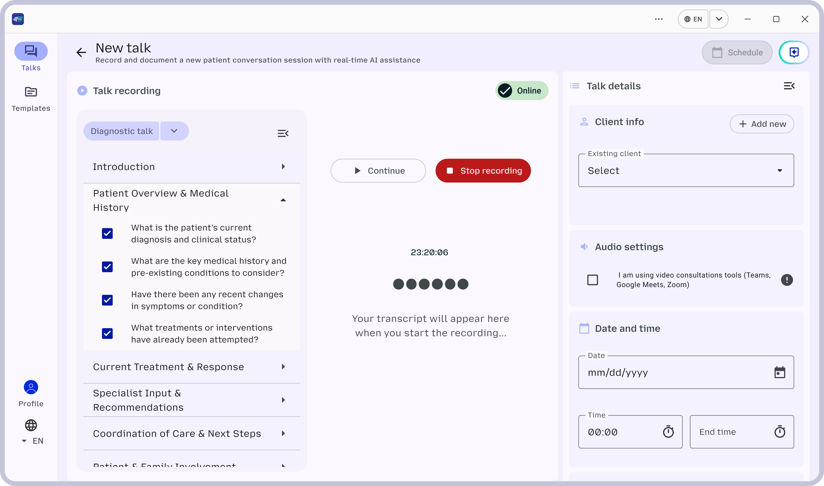Uncheck the current diagnosis and clinical status question
The height and width of the screenshot is (486, 824).
pyautogui.click(x=107, y=233)
